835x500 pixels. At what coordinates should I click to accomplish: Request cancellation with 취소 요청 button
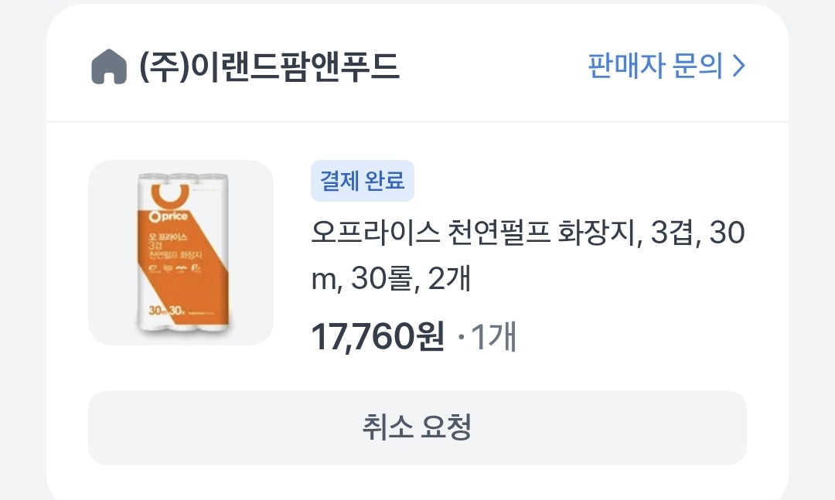click(x=417, y=427)
